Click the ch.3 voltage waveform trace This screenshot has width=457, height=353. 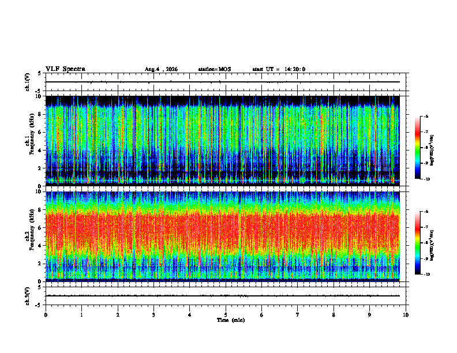pos(222,296)
